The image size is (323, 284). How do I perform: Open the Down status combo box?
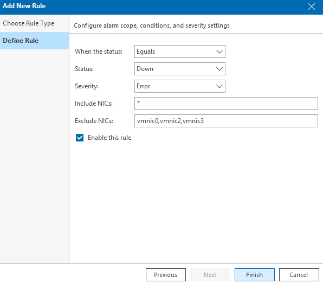tap(179, 69)
